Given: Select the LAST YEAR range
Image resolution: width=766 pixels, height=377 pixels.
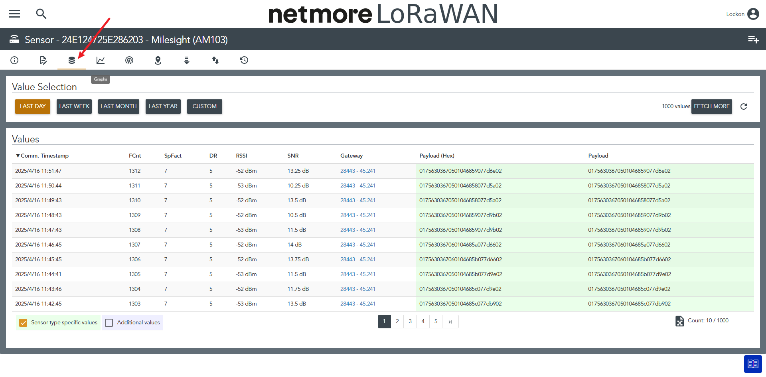Looking at the screenshot, I should [x=163, y=107].
